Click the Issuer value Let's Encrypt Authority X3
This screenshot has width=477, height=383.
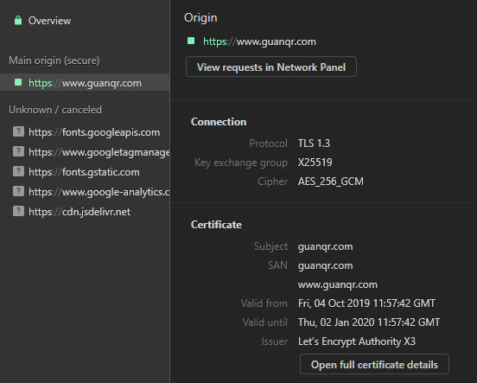[x=357, y=342]
